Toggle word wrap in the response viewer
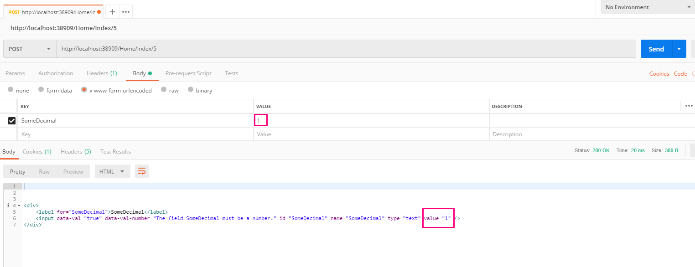 (x=141, y=171)
